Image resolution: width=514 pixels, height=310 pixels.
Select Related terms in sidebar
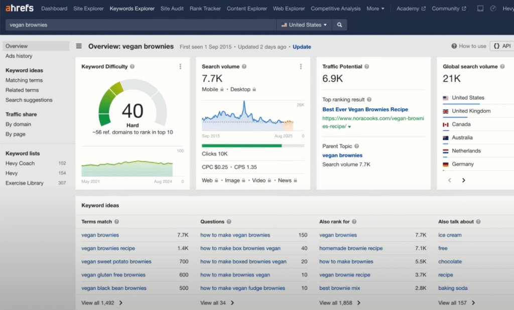22,90
